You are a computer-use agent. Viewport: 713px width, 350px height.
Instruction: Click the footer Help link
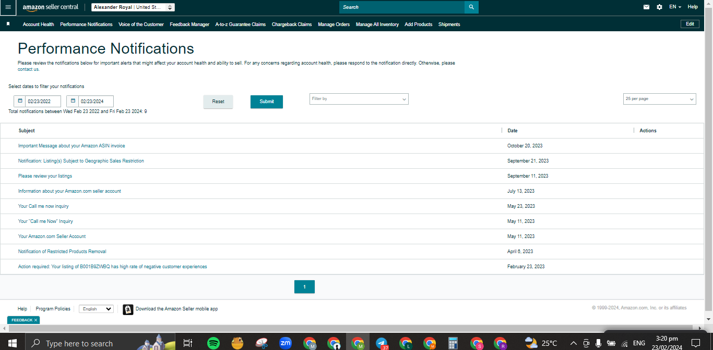coord(22,309)
